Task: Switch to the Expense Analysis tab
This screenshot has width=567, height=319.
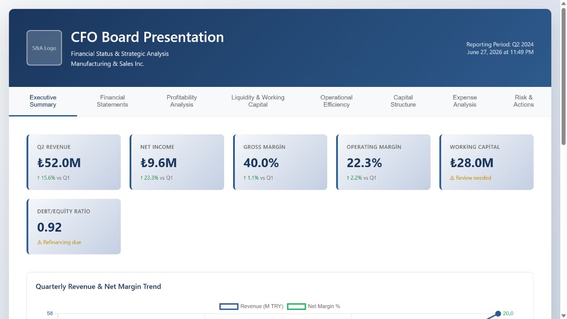Action: coord(465,101)
